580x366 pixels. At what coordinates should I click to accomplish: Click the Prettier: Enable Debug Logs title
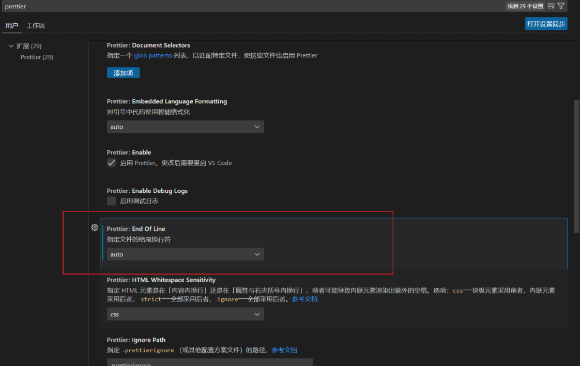tap(147, 191)
